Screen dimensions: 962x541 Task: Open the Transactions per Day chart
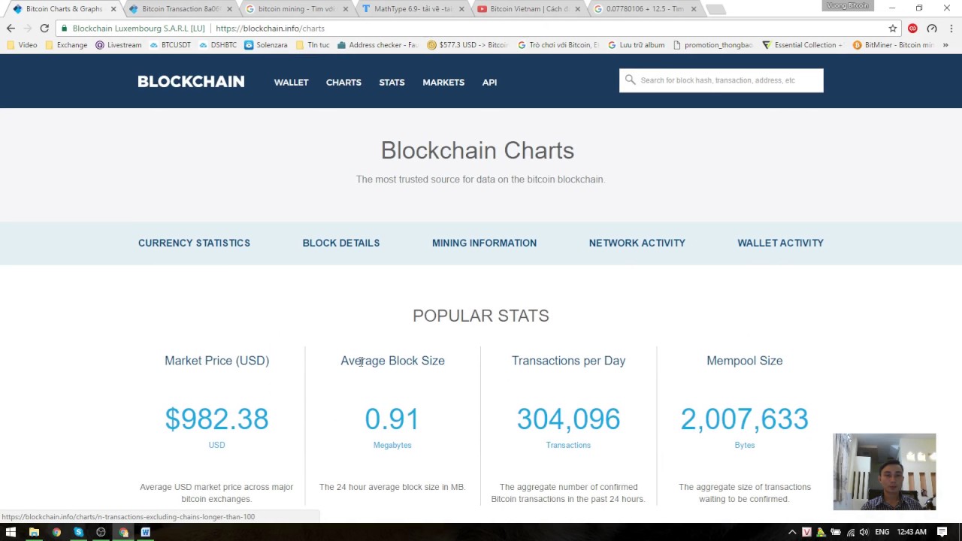(x=568, y=361)
